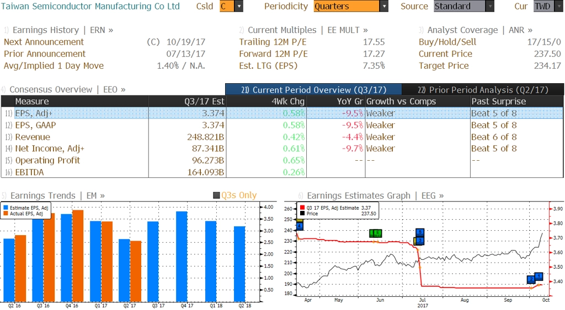Viewport: 565px width, 310px height.
Task: Click Operating Profit estimate 96.273B
Action: pos(208,160)
